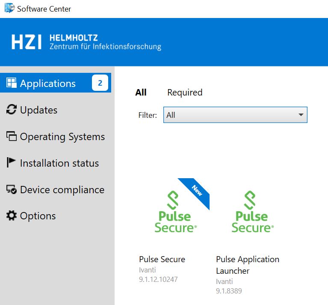Click the blue New ribbon on Pulse Secure
The height and width of the screenshot is (305, 328).
click(198, 190)
